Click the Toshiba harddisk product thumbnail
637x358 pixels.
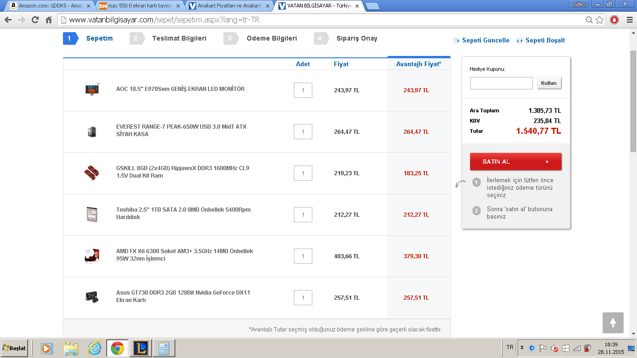(x=92, y=214)
